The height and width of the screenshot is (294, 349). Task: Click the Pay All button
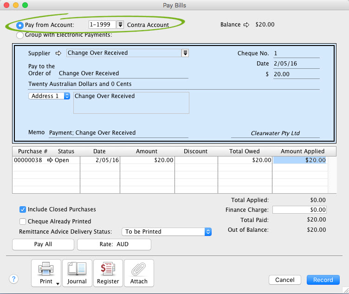43,244
